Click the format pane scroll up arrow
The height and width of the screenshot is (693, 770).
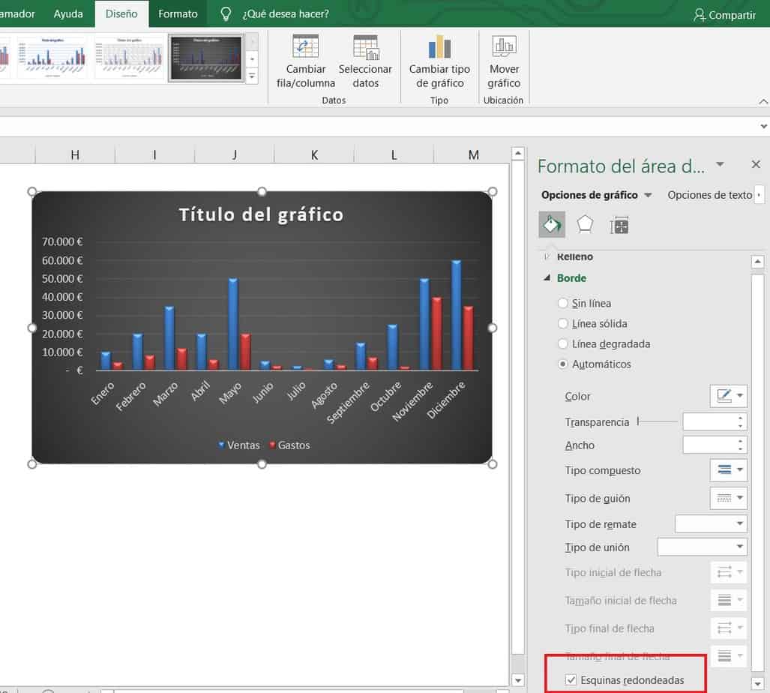pyautogui.click(x=757, y=261)
